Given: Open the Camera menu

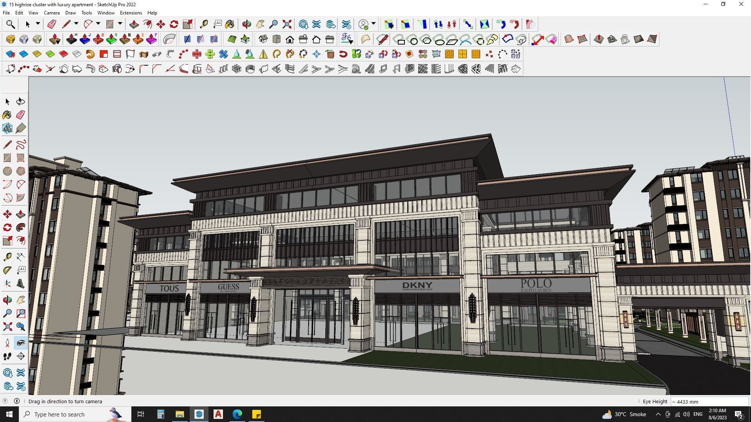Looking at the screenshot, I should [x=52, y=13].
